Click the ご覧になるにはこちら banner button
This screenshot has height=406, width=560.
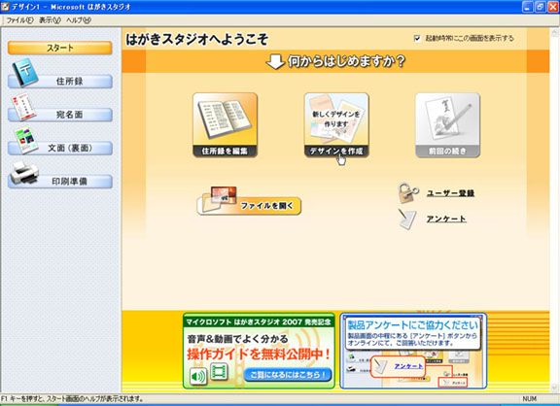[x=288, y=375]
